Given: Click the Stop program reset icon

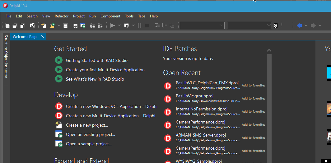Looking at the screenshot, I should pyautogui.click(x=147, y=26).
